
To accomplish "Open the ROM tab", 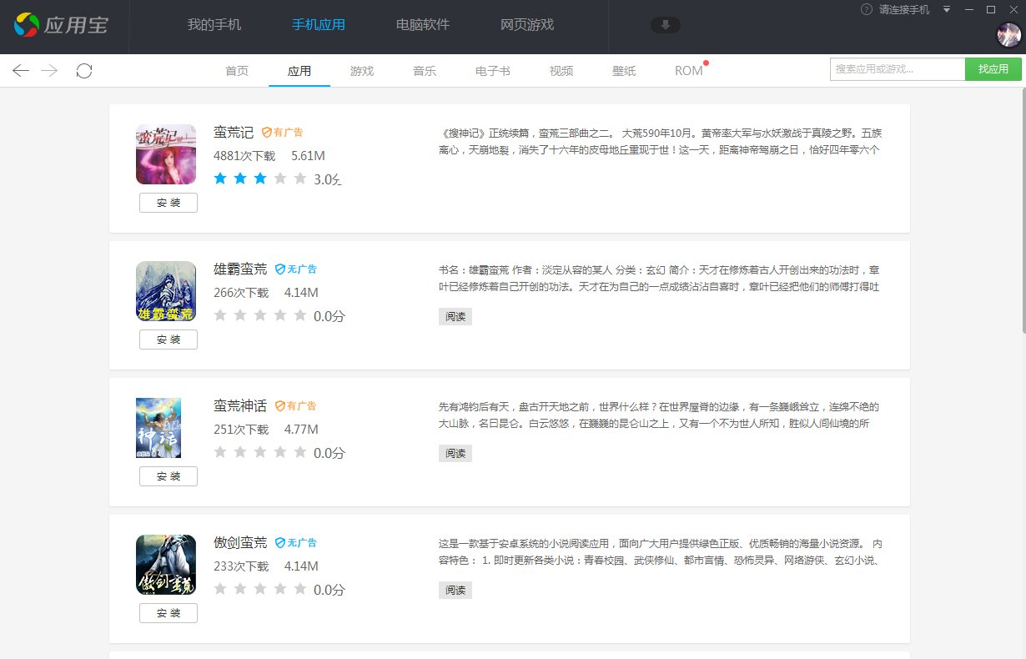I will pyautogui.click(x=688, y=71).
